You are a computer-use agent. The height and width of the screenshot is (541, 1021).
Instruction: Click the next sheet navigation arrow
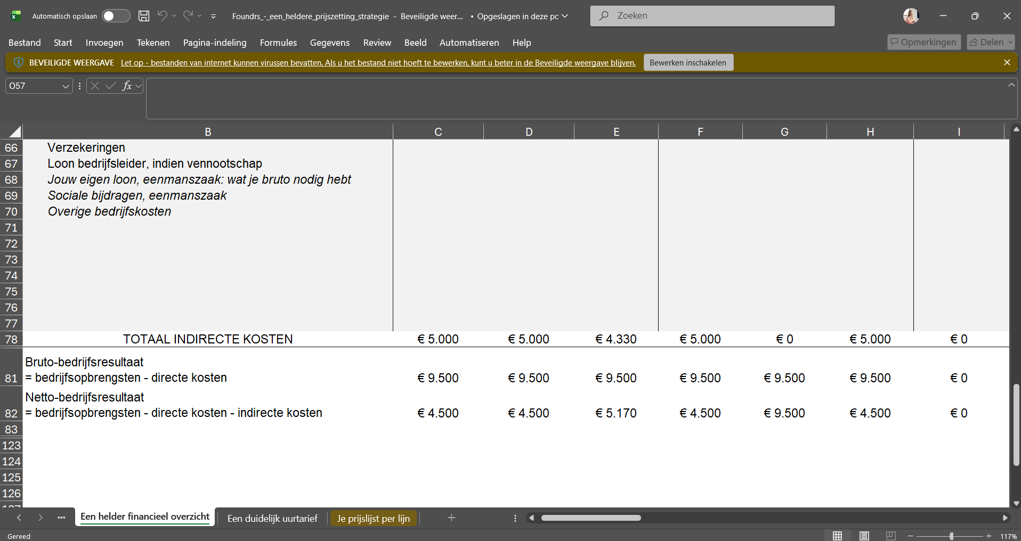pyautogui.click(x=40, y=518)
